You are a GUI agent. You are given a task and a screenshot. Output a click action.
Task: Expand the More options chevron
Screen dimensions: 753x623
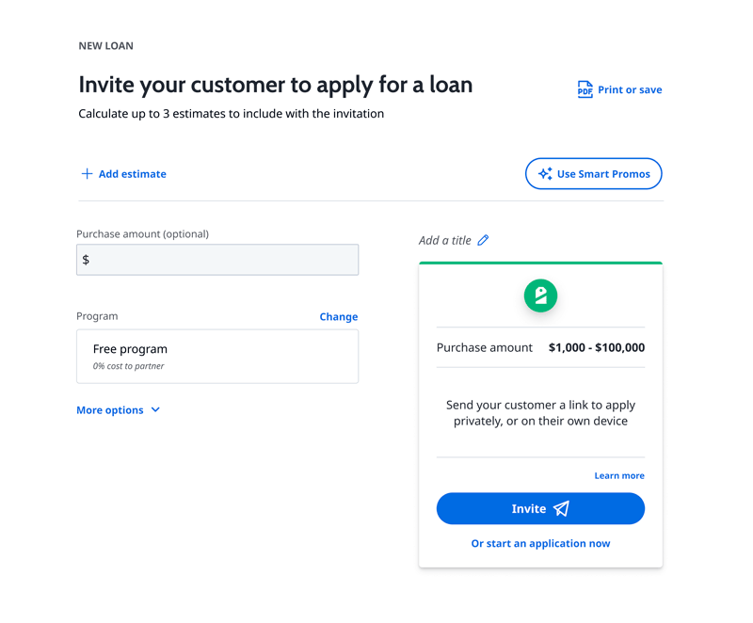(x=155, y=410)
